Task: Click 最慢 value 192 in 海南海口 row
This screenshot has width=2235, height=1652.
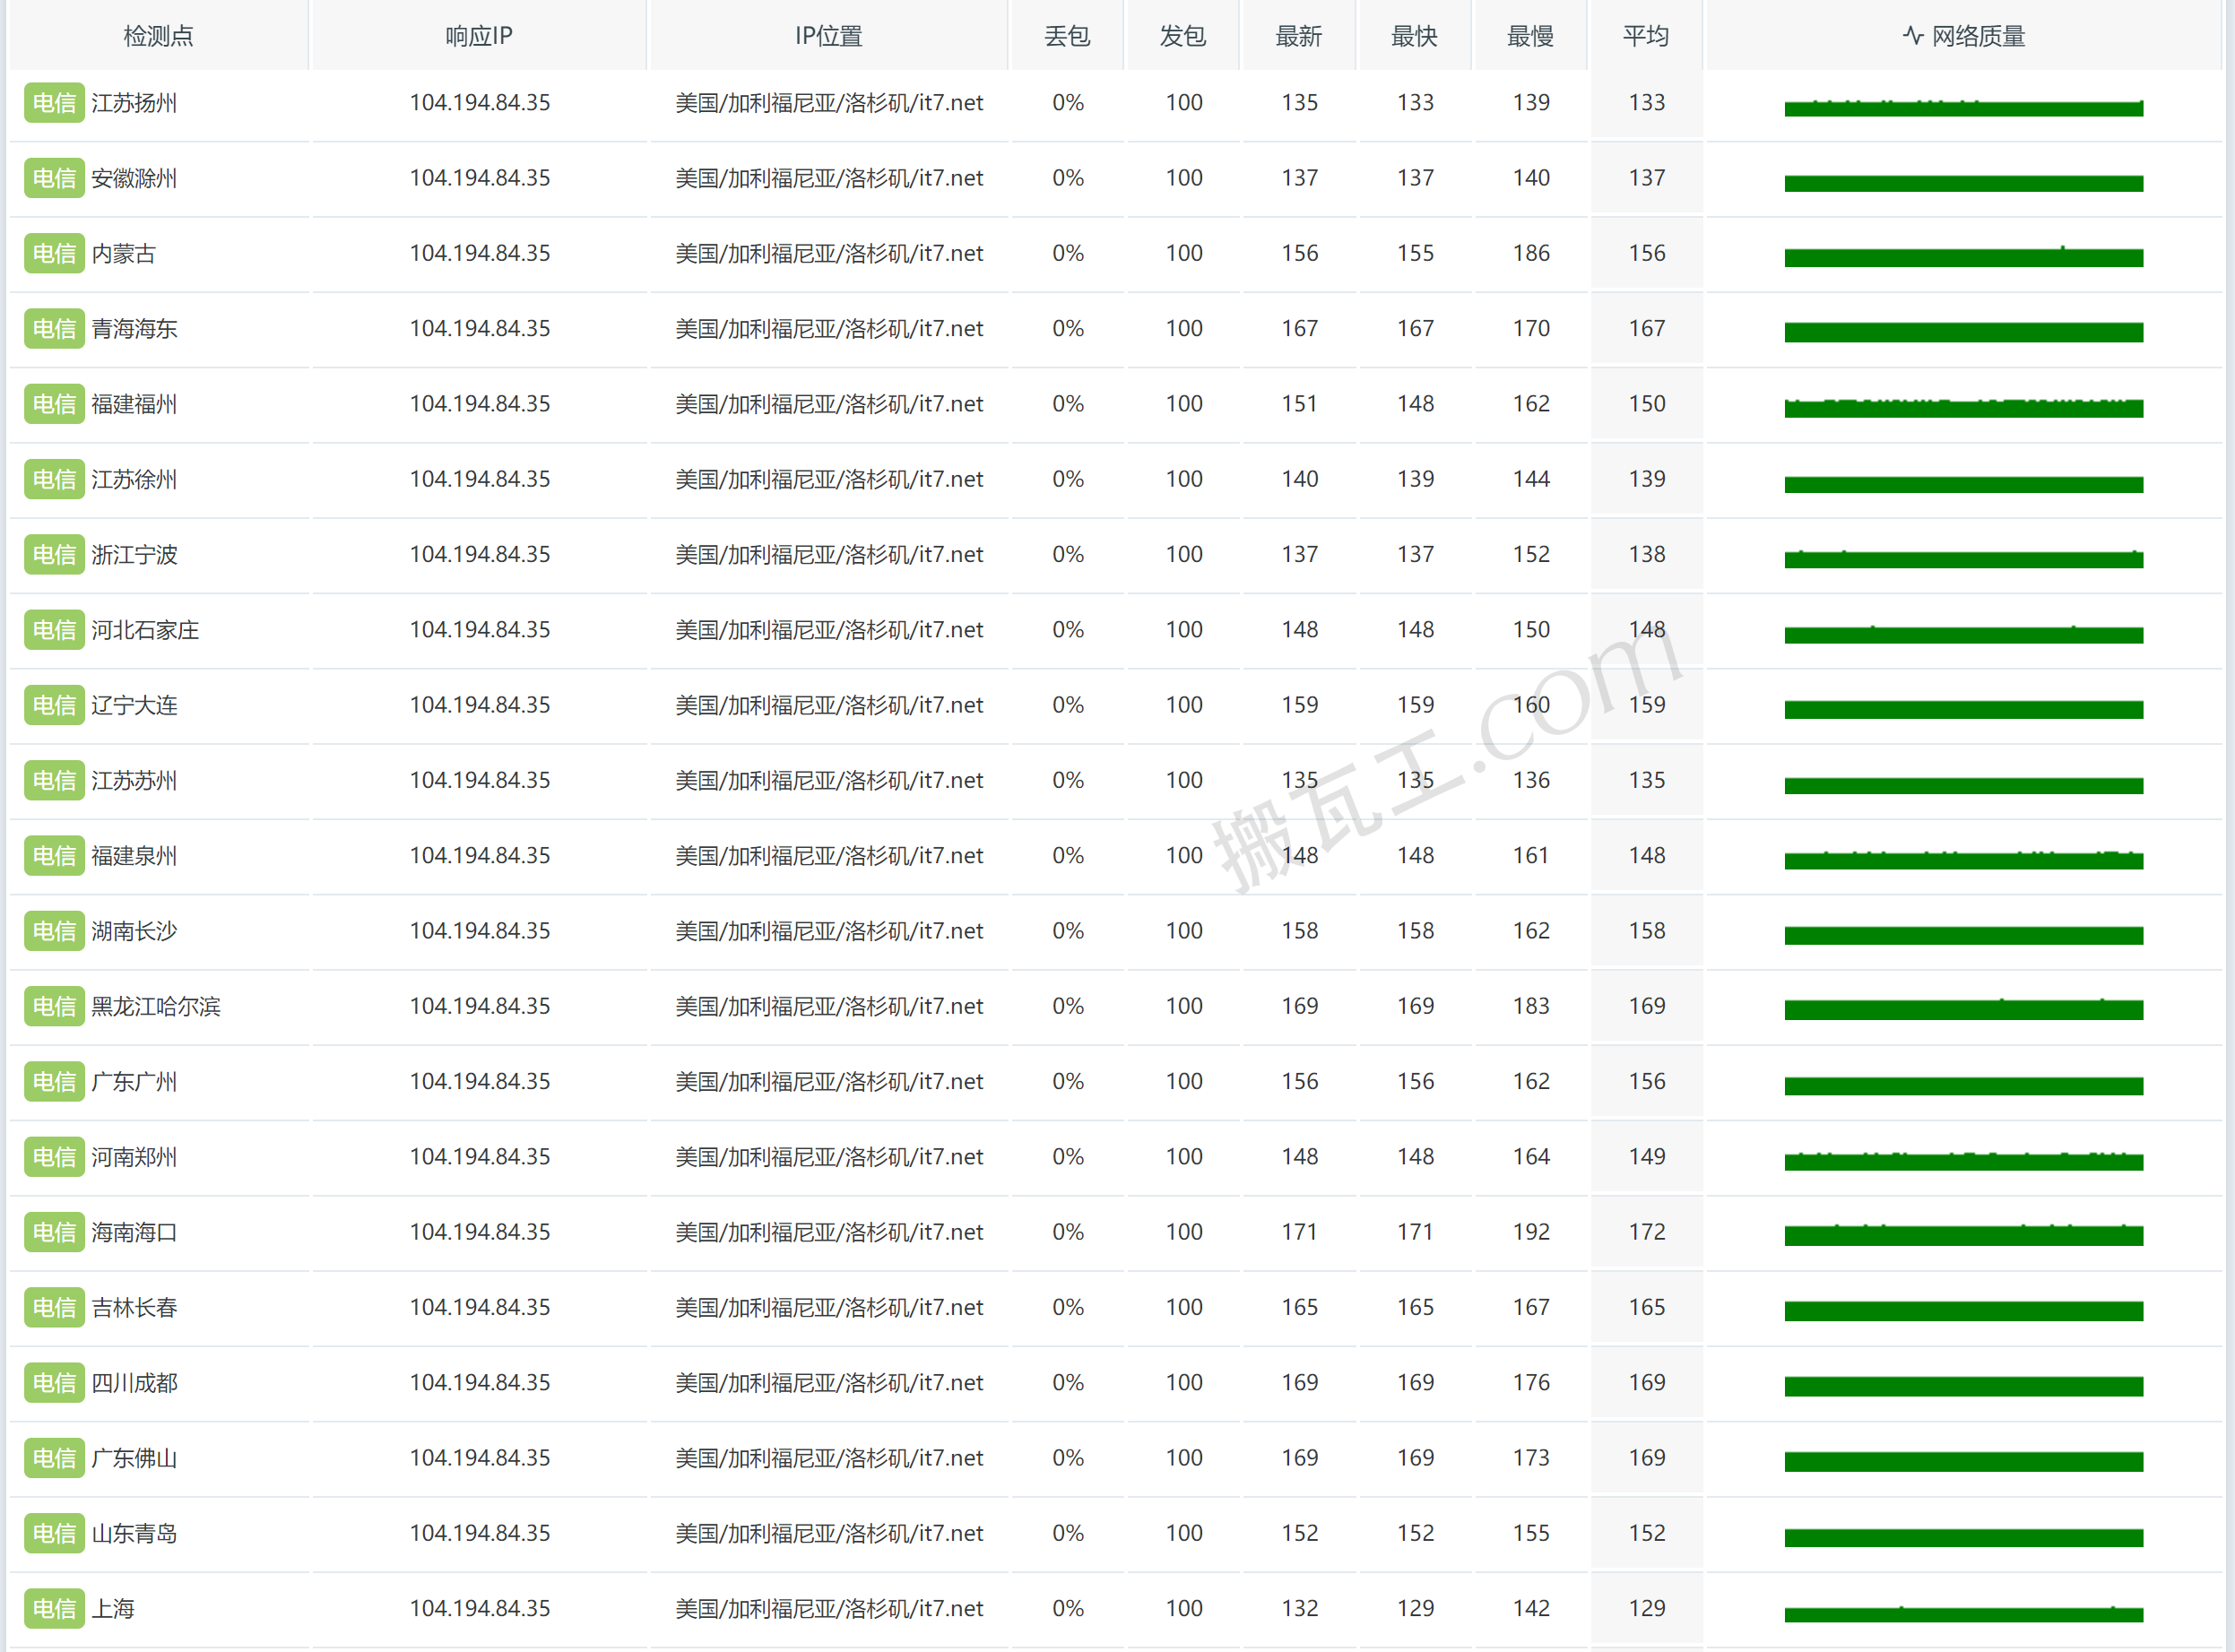Action: tap(1530, 1232)
